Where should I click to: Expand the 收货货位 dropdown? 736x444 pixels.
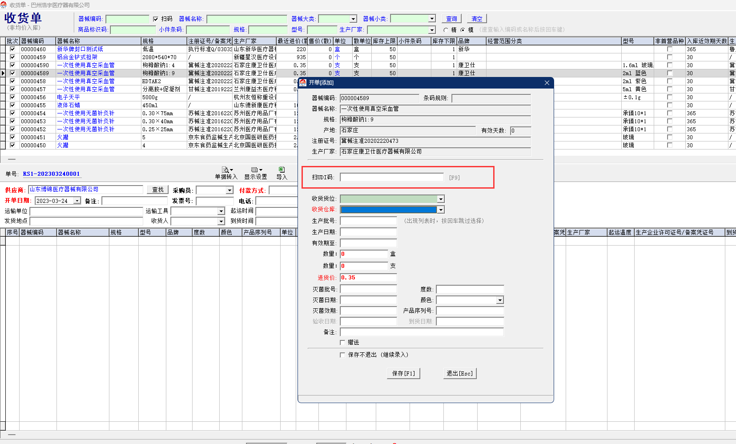click(441, 199)
